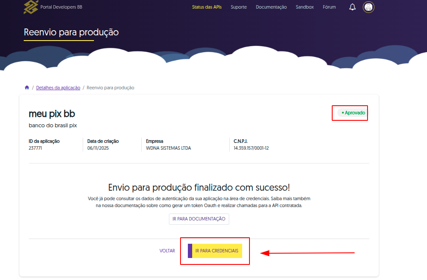Click the Banco do Brasil logo icon
427x280 pixels.
tap(31, 7)
